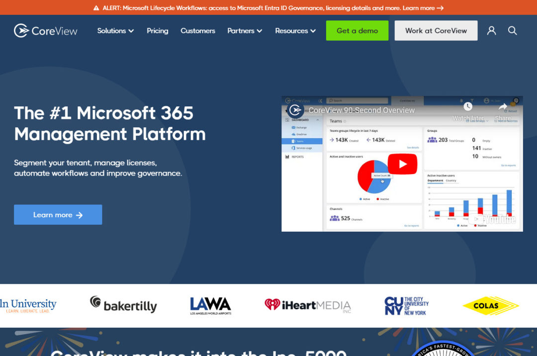Click the text 'Segment your tenant, manage licenses'

click(86, 163)
